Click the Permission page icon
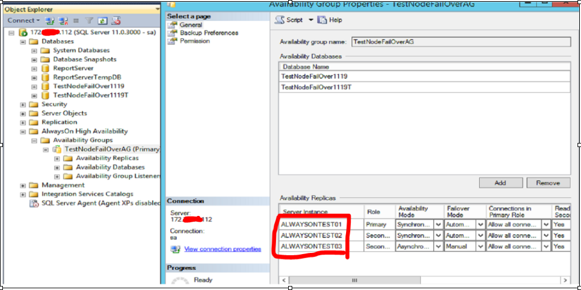The width and height of the screenshot is (581, 290). 172,41
